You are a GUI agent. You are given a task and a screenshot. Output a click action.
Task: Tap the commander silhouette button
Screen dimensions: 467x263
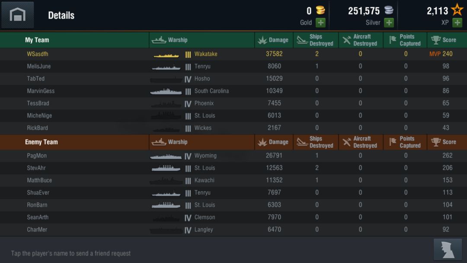(x=448, y=250)
